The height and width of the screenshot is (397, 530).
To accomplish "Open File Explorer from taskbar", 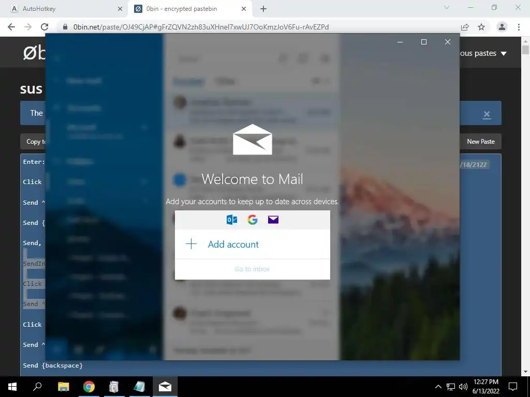I will [x=63, y=387].
